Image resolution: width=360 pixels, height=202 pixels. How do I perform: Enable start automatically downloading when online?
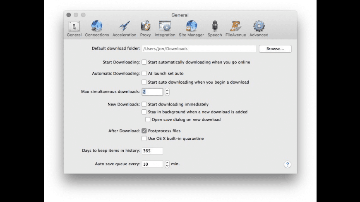click(x=144, y=62)
